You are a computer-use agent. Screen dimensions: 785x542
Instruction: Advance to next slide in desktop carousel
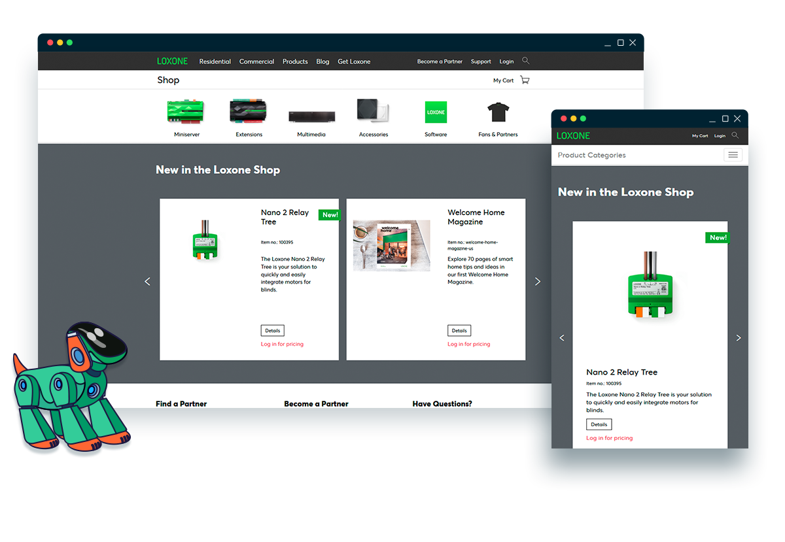pyautogui.click(x=538, y=281)
